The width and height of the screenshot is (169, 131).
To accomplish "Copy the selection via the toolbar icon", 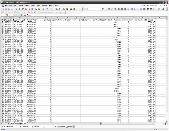I will [36, 9].
